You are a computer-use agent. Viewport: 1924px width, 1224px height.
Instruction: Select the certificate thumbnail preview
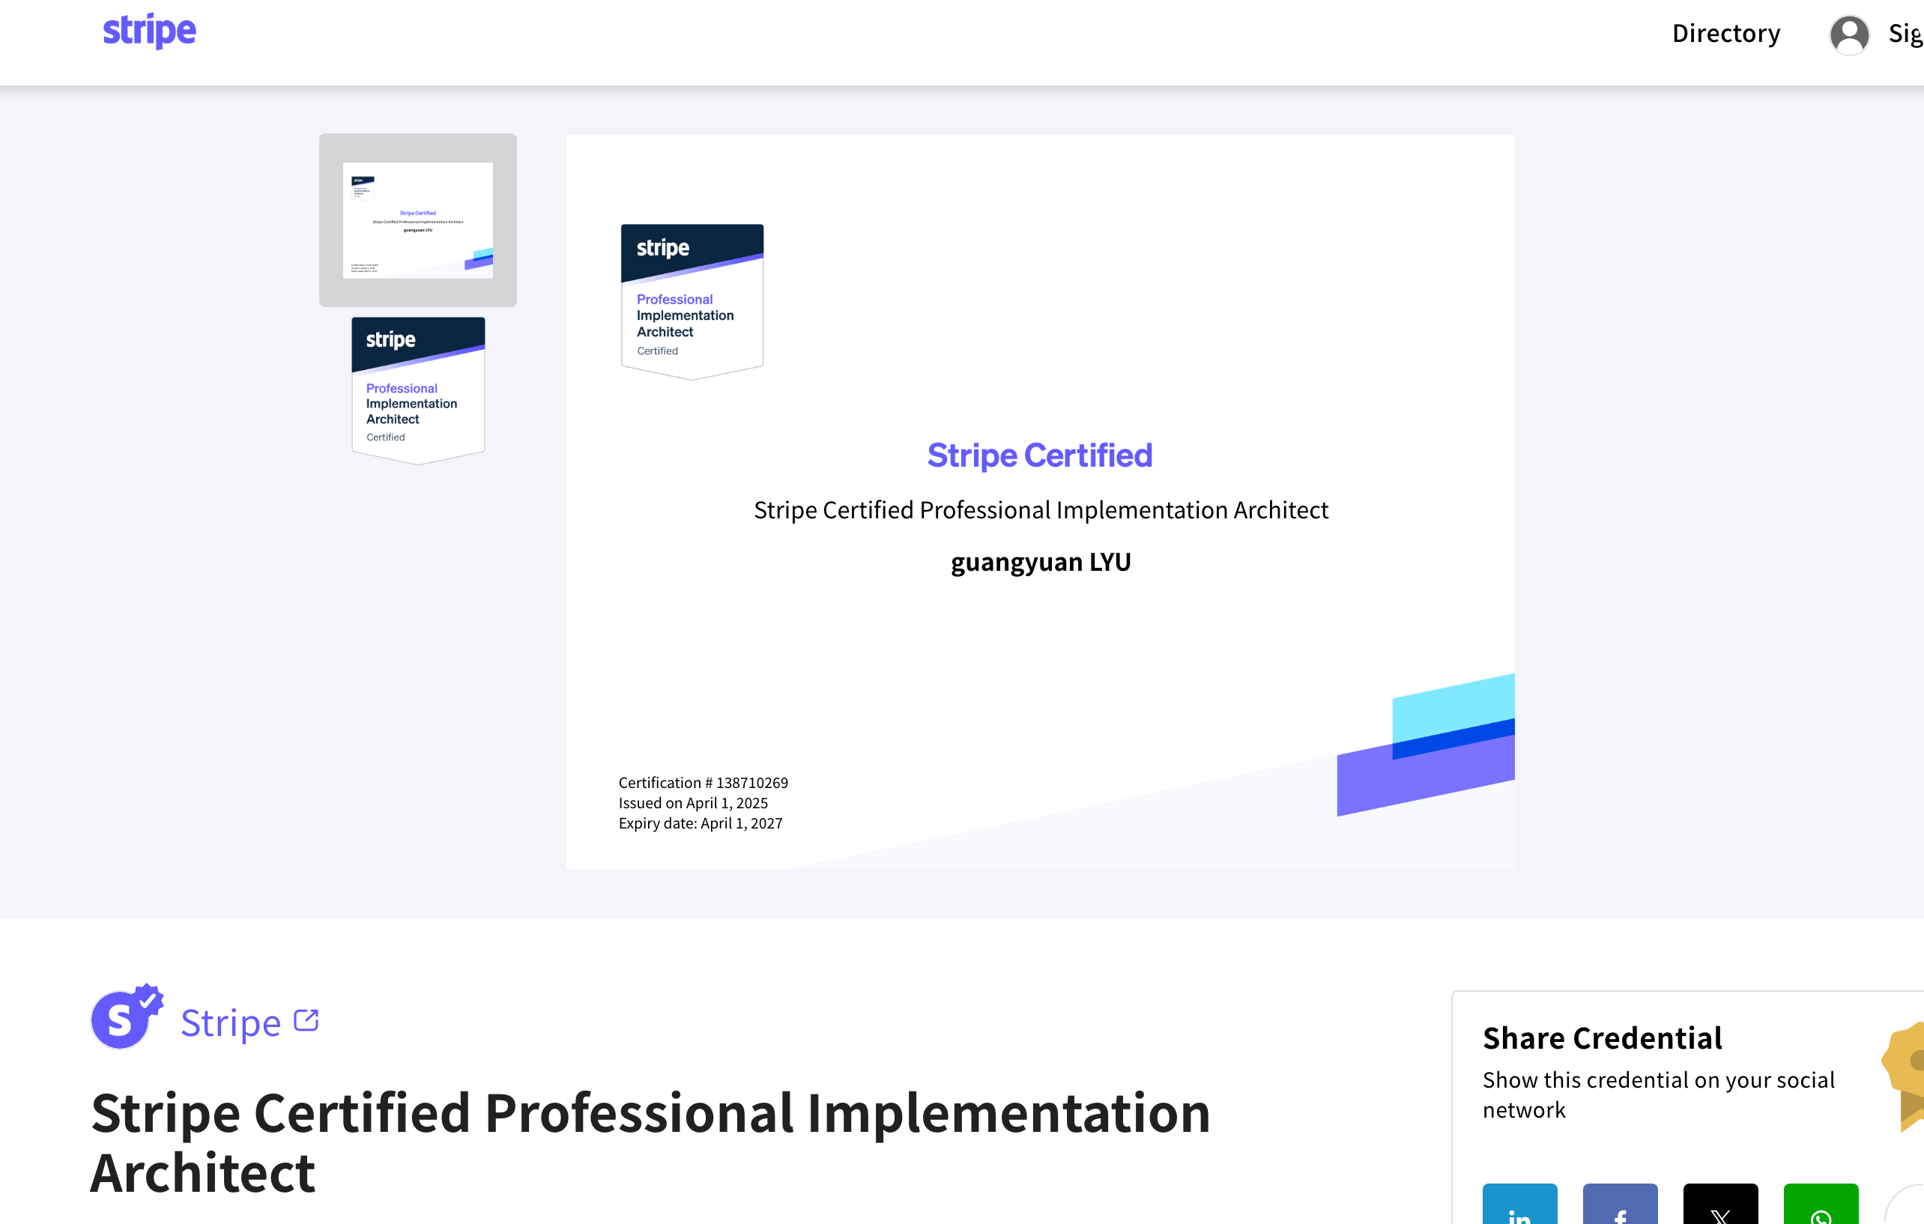tap(418, 219)
